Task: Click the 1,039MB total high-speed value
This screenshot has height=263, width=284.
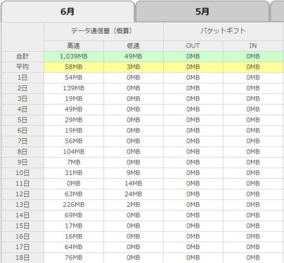Action: pyautogui.click(x=74, y=57)
